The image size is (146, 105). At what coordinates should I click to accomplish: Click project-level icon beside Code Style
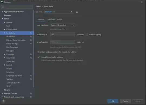tap(31, 33)
